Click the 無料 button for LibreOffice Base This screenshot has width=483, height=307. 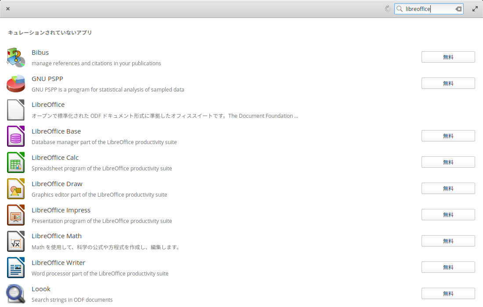pos(448,136)
